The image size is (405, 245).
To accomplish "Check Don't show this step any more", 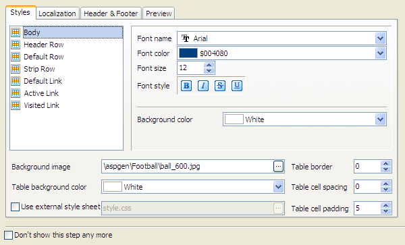I will (8, 235).
